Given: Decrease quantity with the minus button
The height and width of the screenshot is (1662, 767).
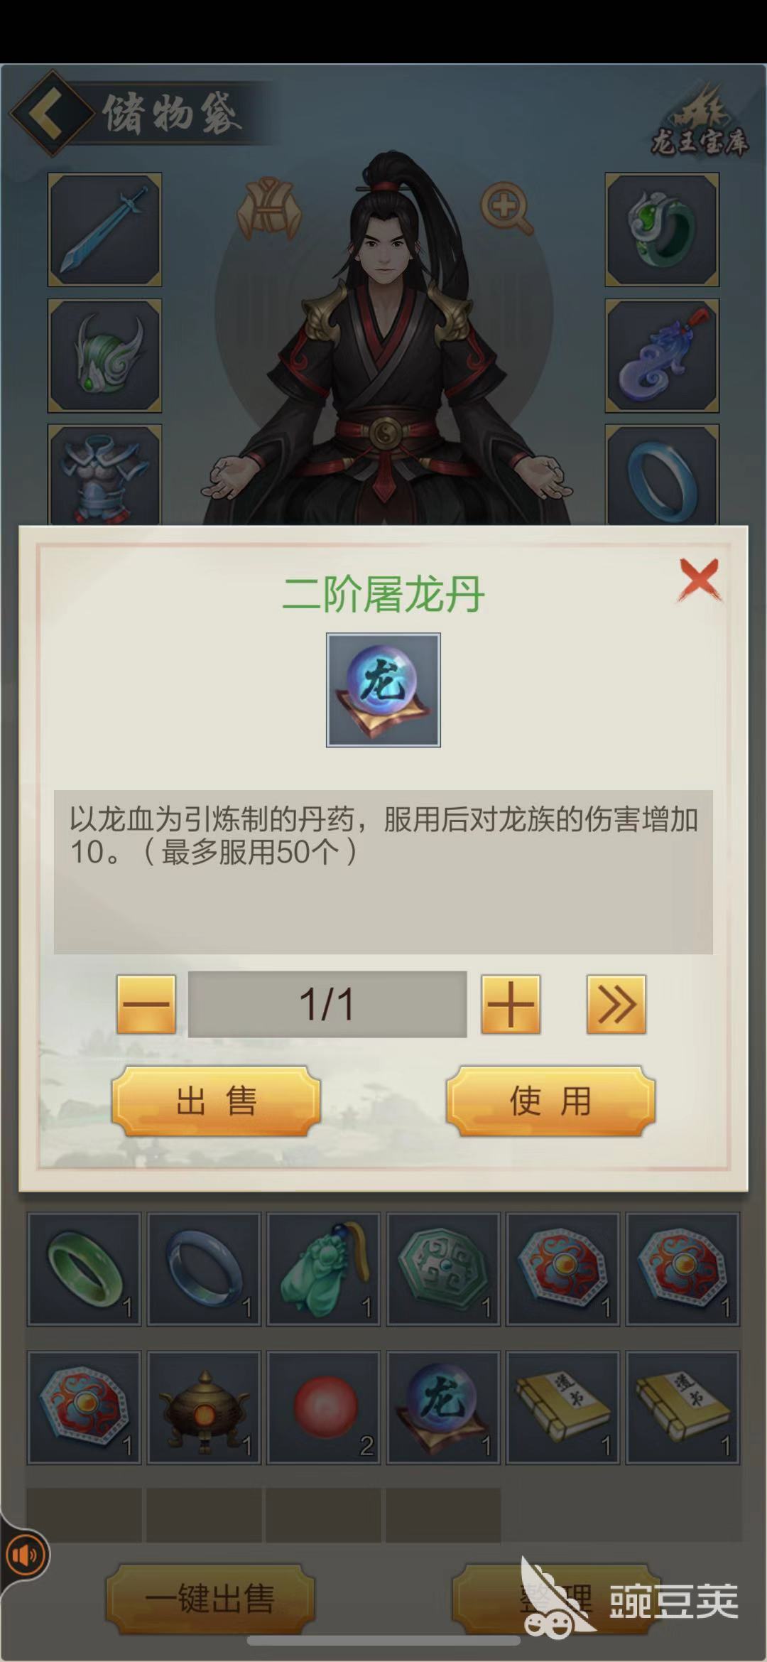Looking at the screenshot, I should point(146,1004).
